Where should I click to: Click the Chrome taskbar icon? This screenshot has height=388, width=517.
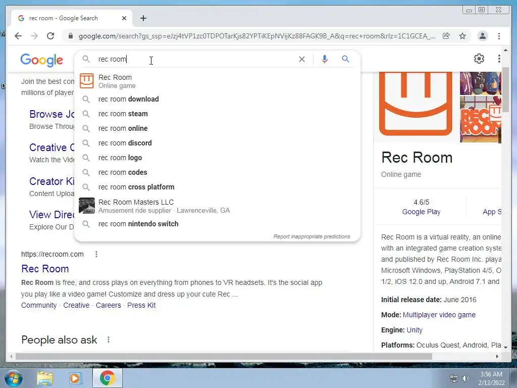107,378
